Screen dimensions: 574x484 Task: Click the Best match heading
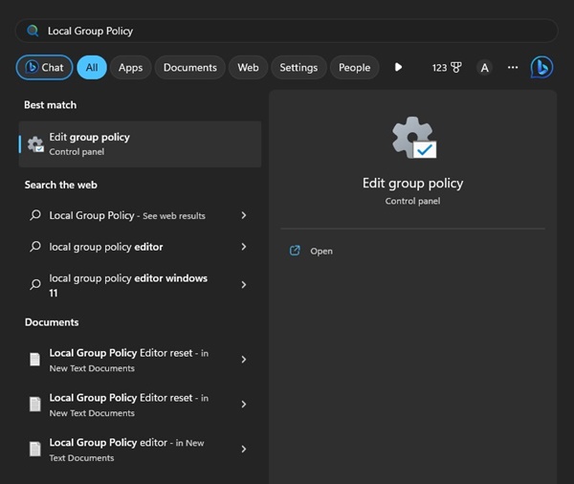tap(51, 105)
